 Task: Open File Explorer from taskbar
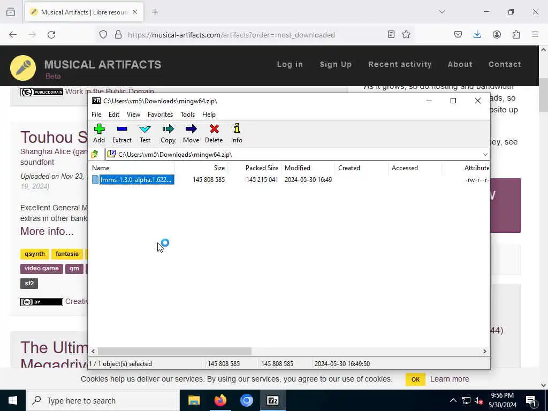click(194, 400)
